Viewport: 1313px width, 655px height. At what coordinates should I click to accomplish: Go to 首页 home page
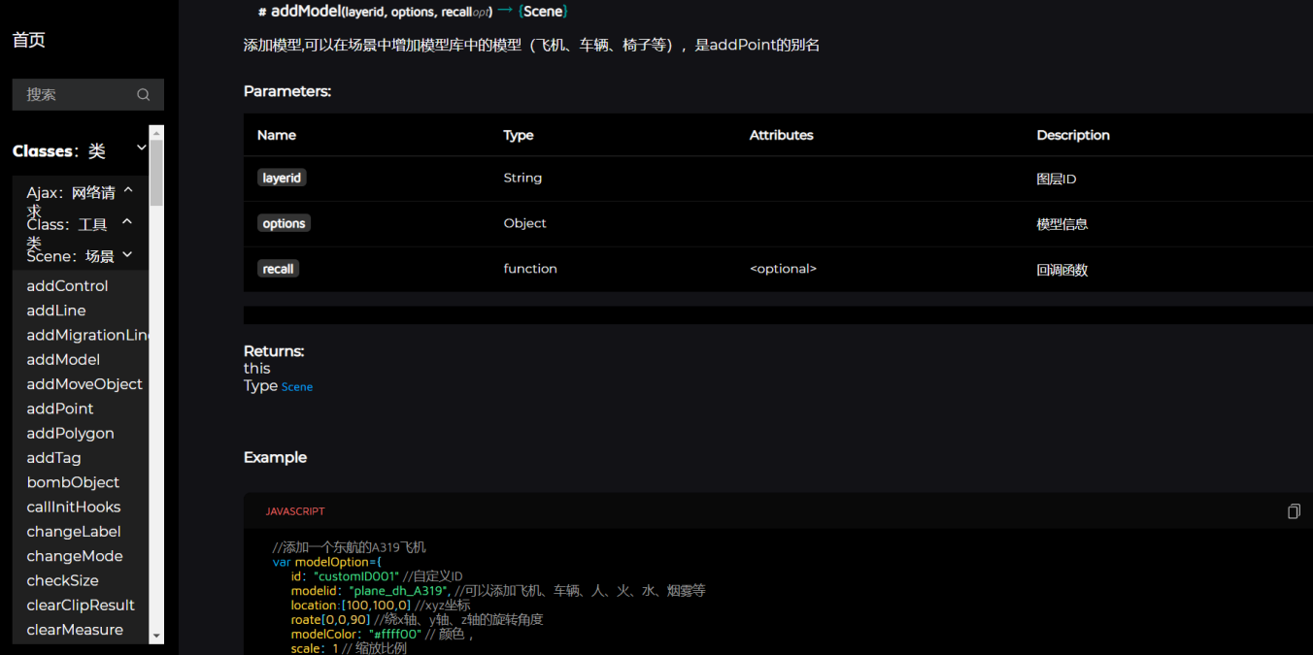pos(29,40)
